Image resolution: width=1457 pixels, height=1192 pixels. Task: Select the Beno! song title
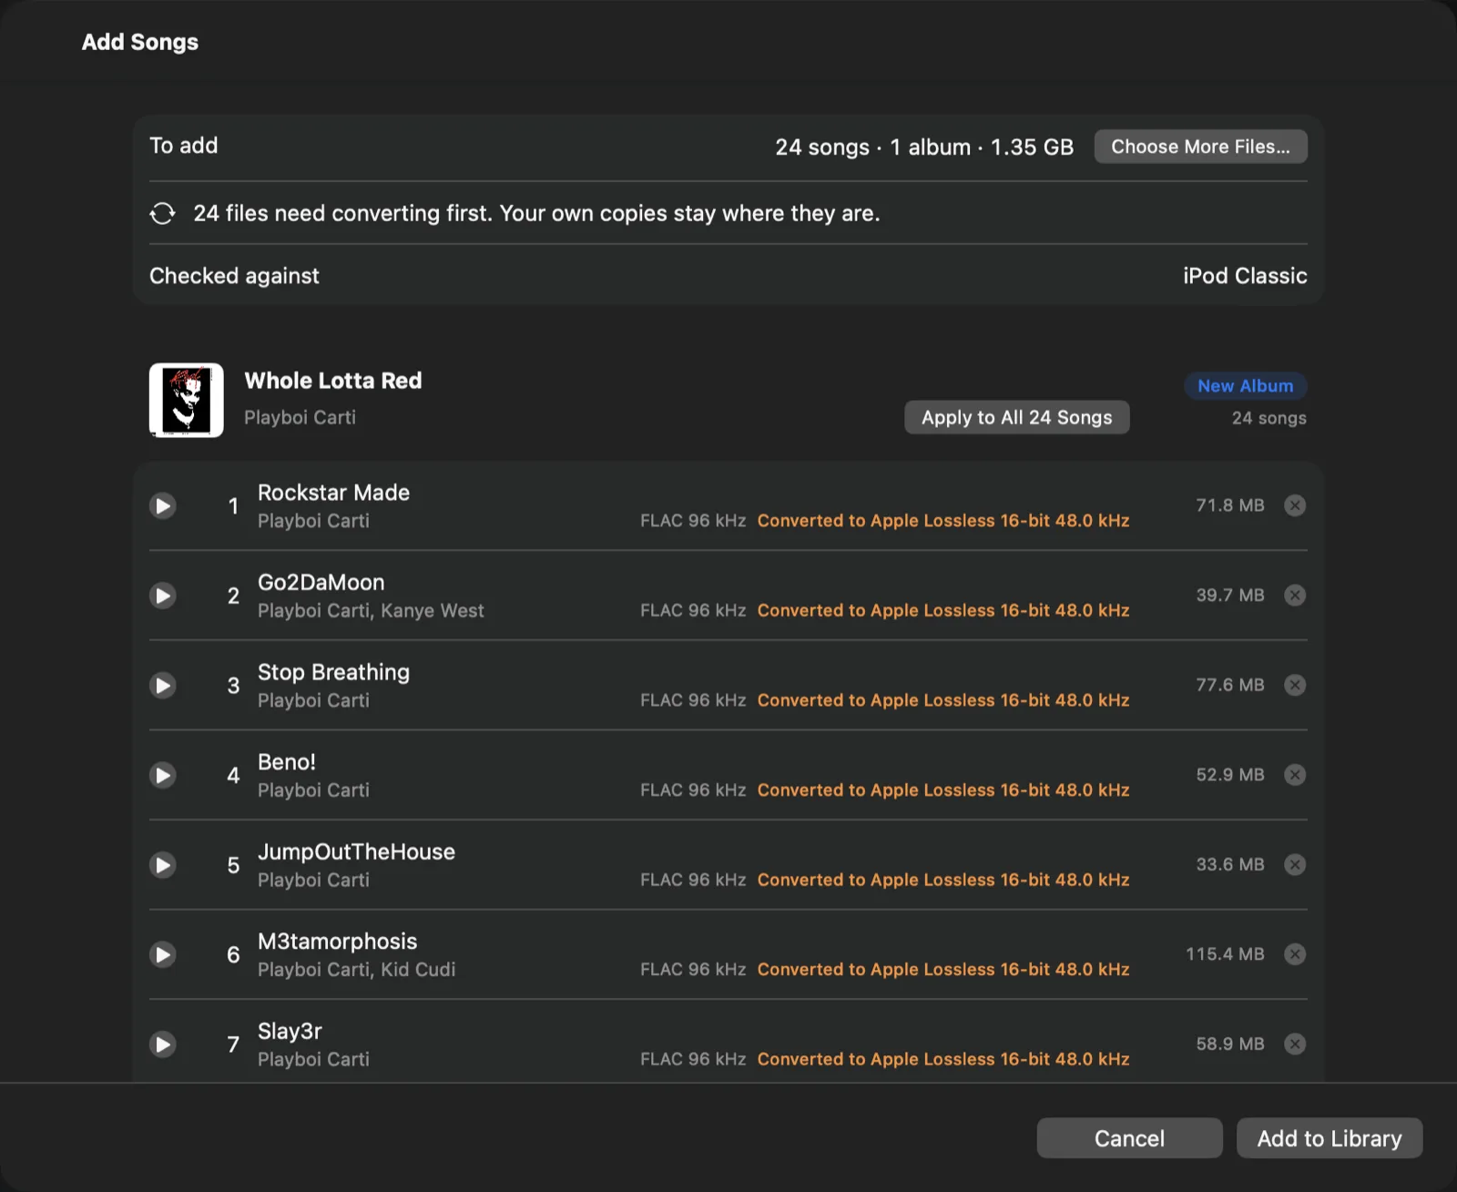pos(287,762)
